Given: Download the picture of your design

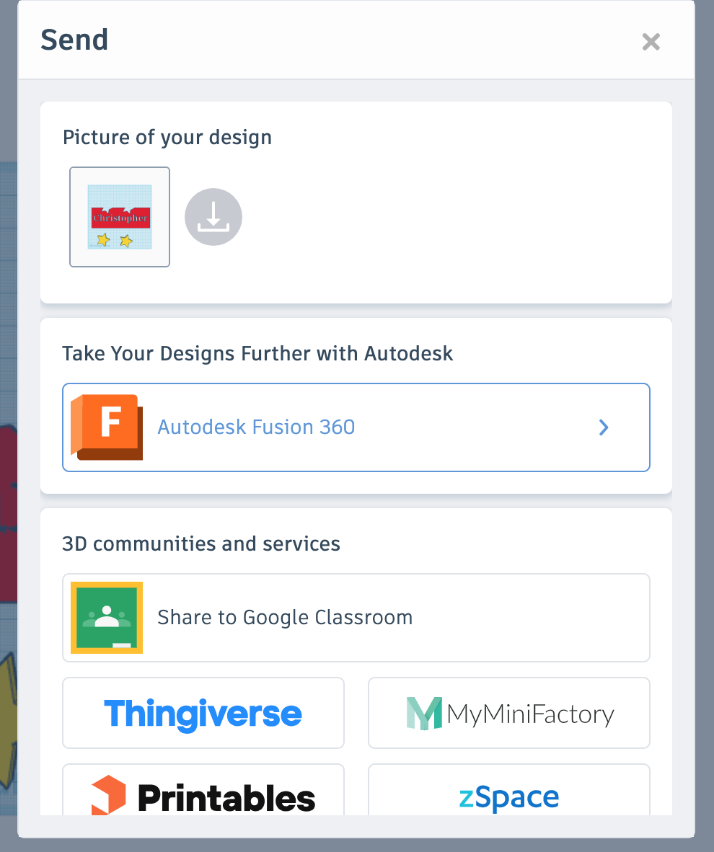Looking at the screenshot, I should coord(213,217).
